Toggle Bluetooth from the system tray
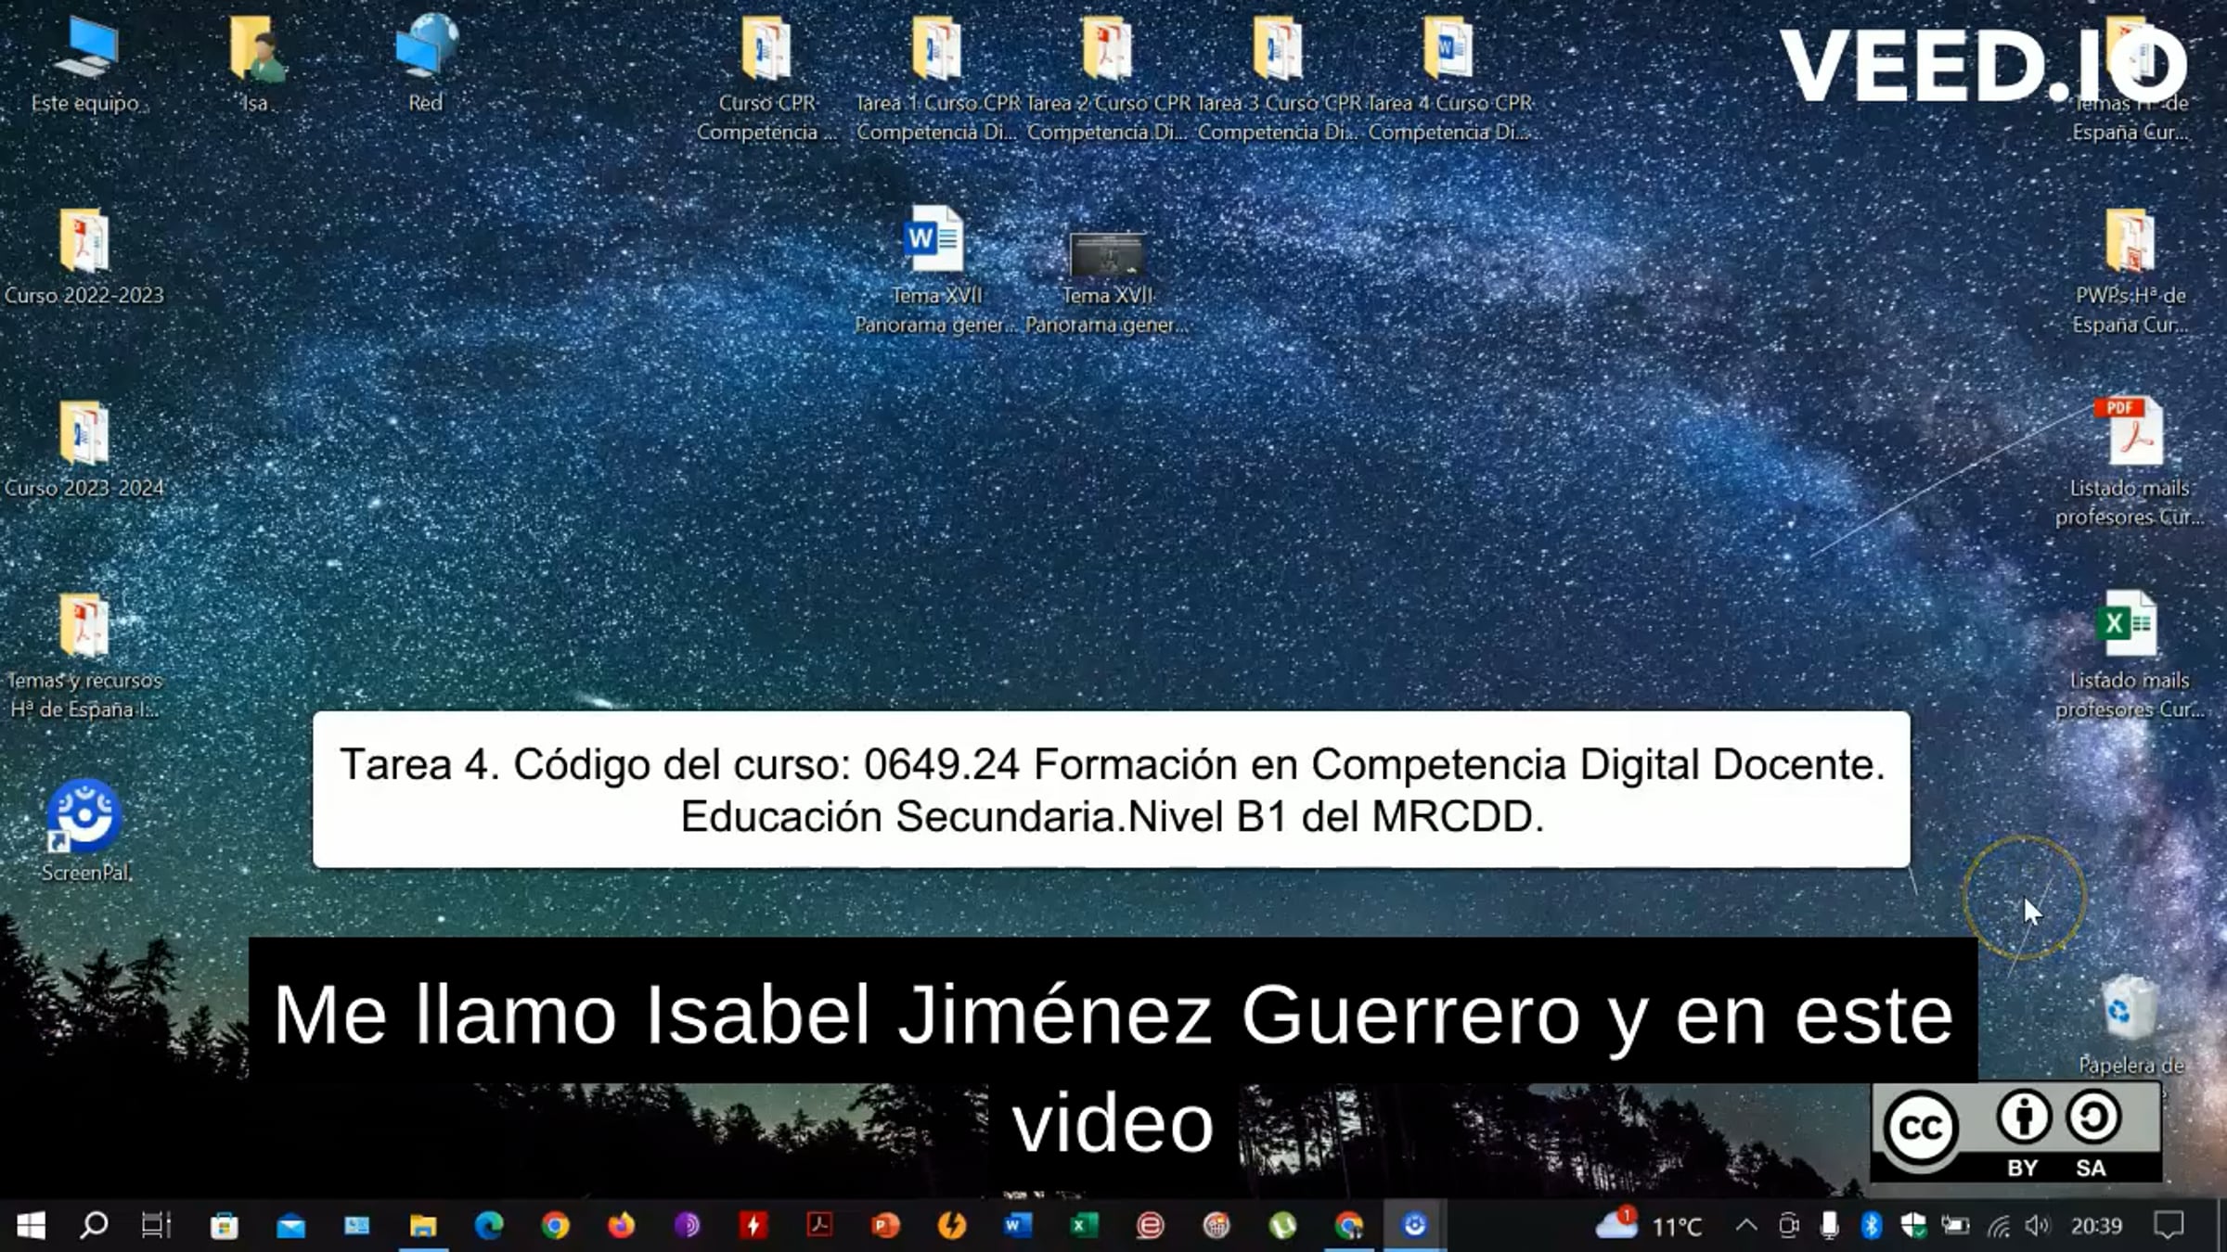The image size is (2227, 1252). (1871, 1226)
